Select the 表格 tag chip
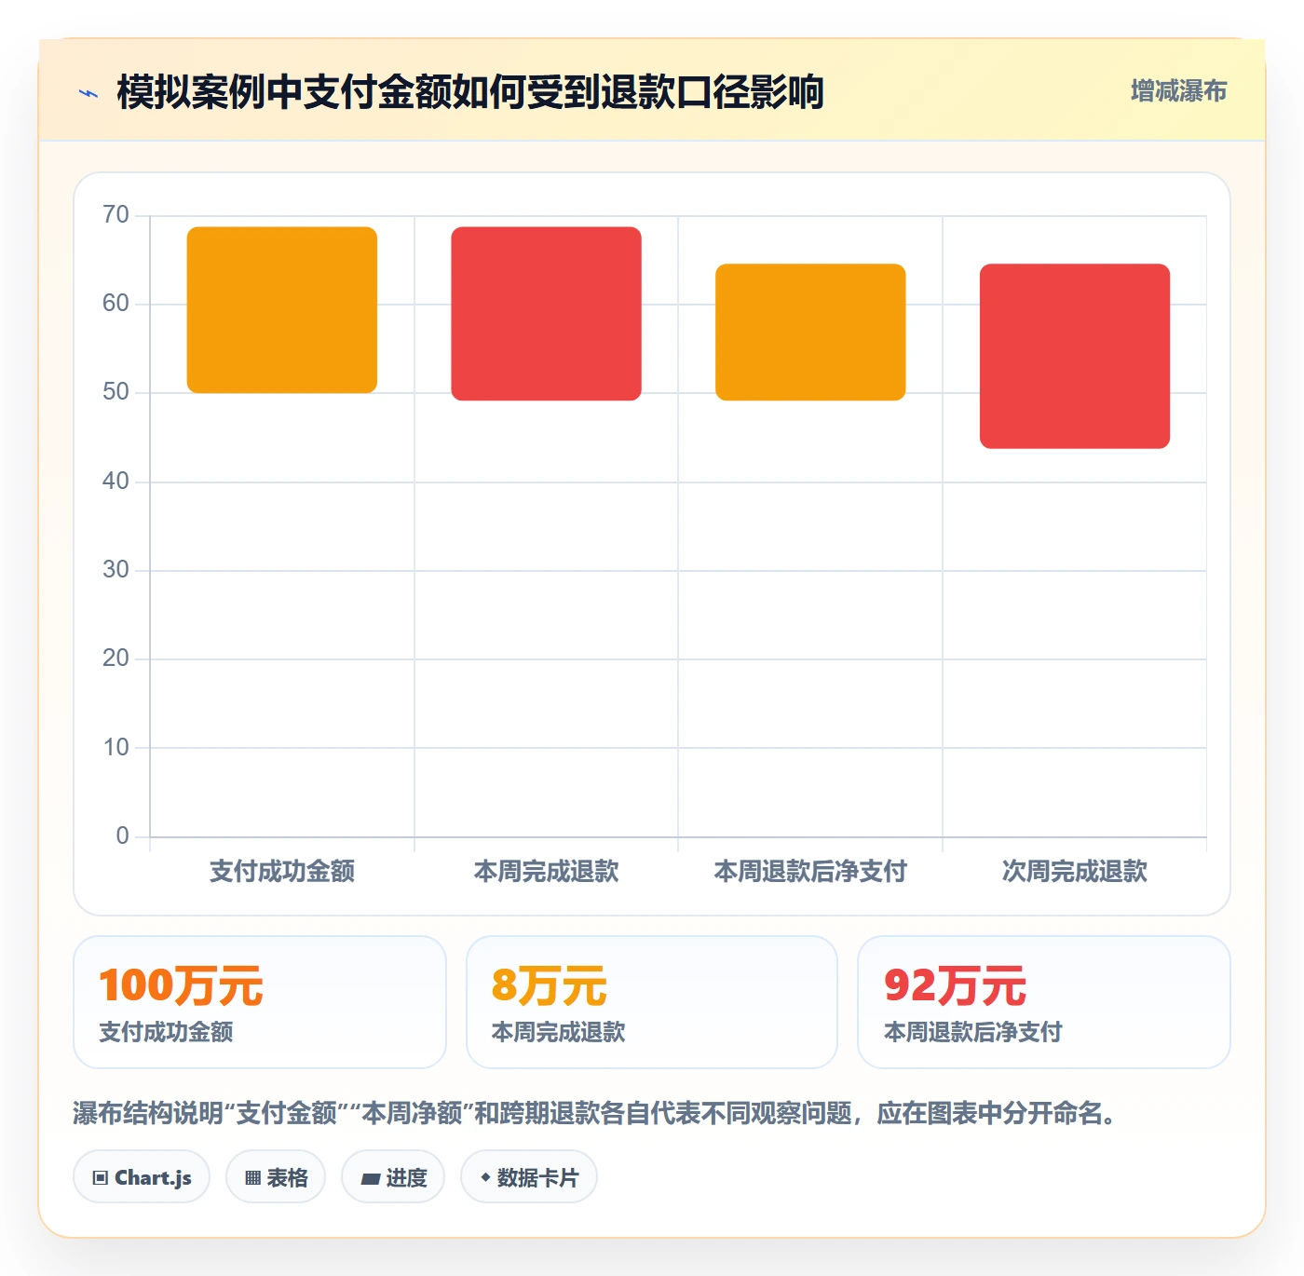1304x1276 pixels. click(x=276, y=1177)
